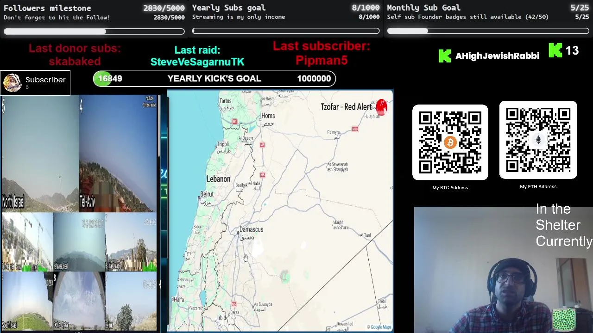Click the Monthly Sub Goal title
This screenshot has height=333, width=593.
[x=423, y=8]
